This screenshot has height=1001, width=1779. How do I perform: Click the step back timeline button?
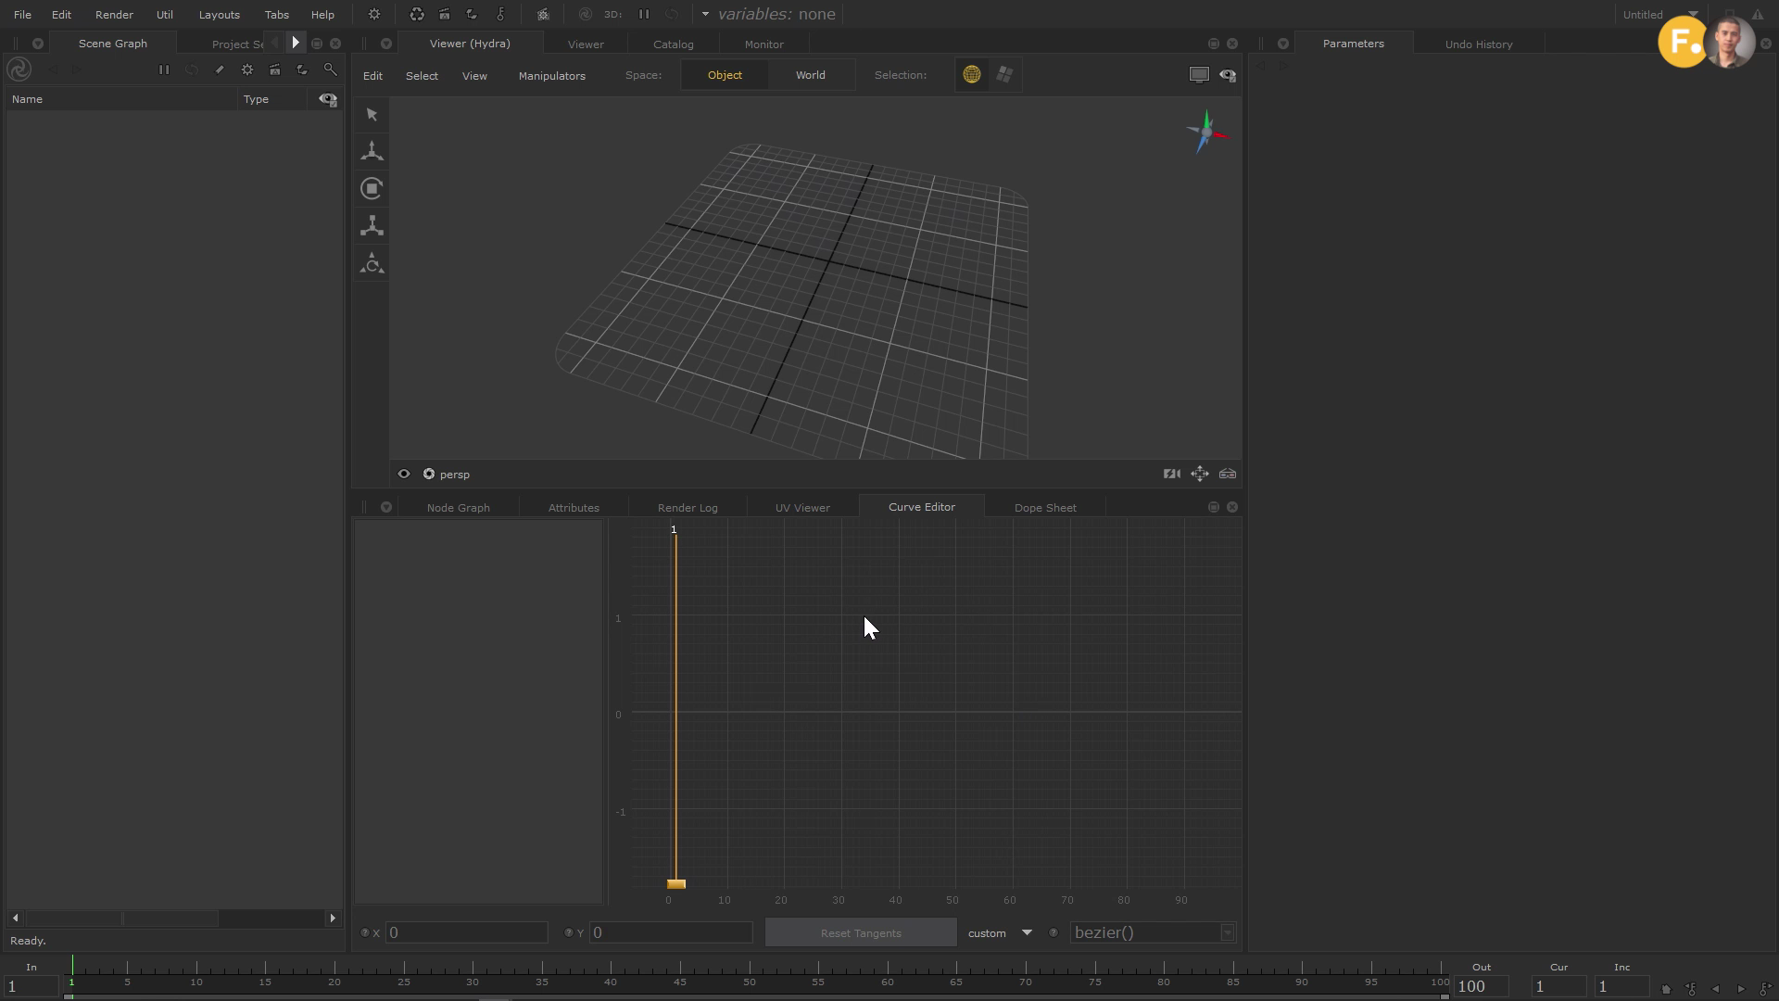(1715, 989)
